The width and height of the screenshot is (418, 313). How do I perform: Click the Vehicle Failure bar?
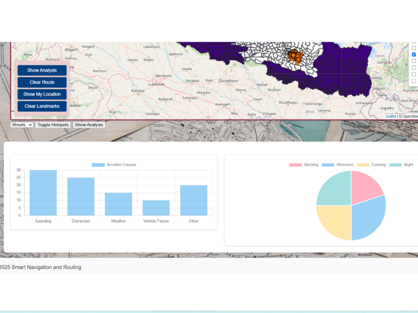(156, 208)
